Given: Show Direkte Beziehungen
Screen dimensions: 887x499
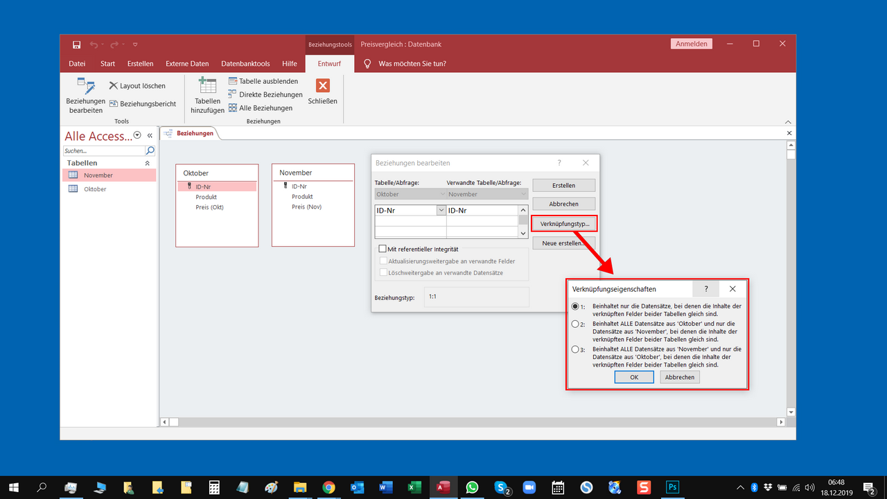Looking at the screenshot, I should point(265,94).
